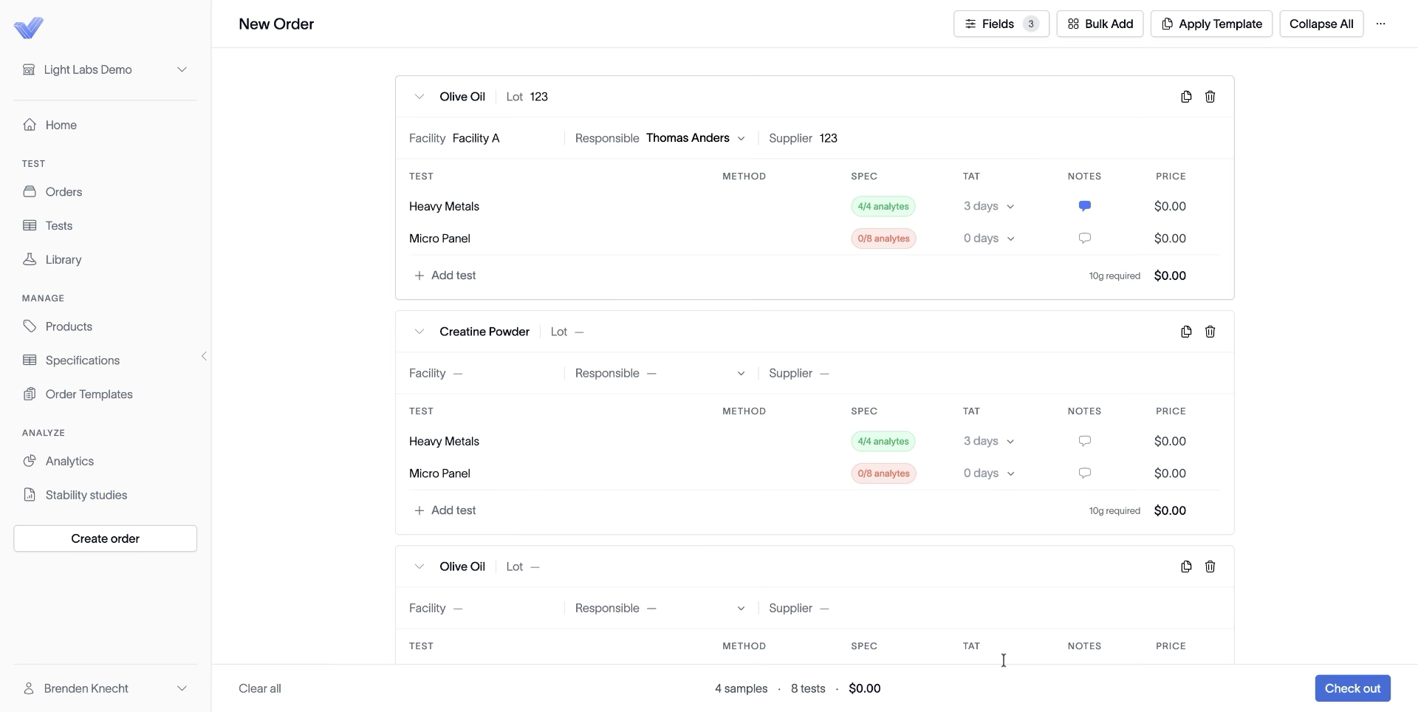The width and height of the screenshot is (1418, 712).
Task: Open the Thomas Anders responsible dropdown
Action: [x=696, y=138]
